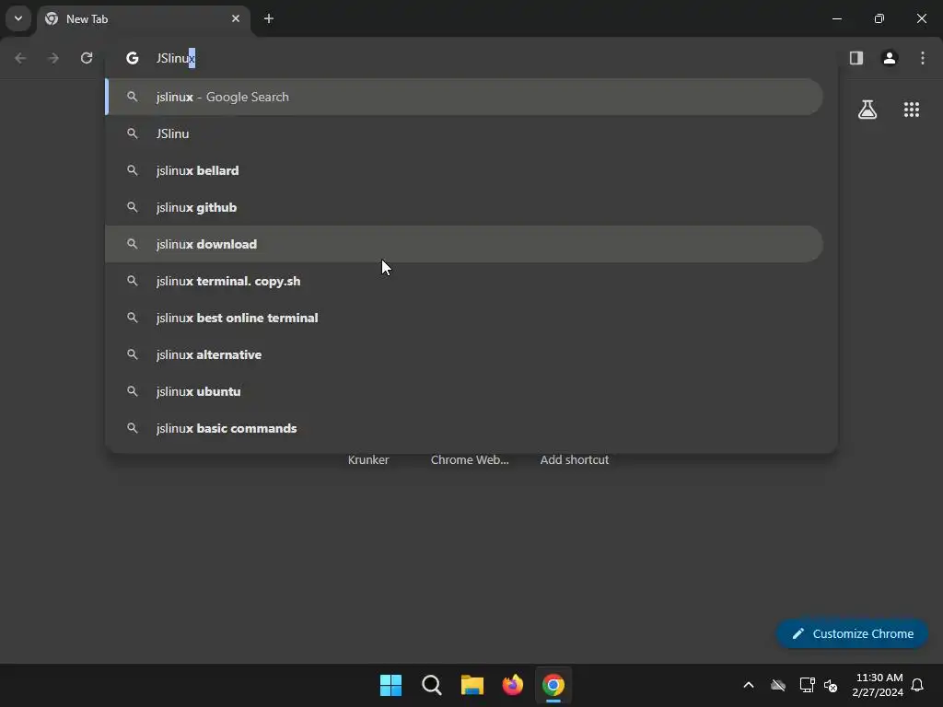Show hidden system tray icons chevron
Screen dimensions: 943x707
pos(749,685)
